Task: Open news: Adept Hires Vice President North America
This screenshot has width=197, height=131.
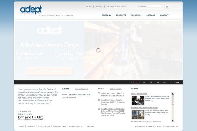Action: click(x=112, y=94)
